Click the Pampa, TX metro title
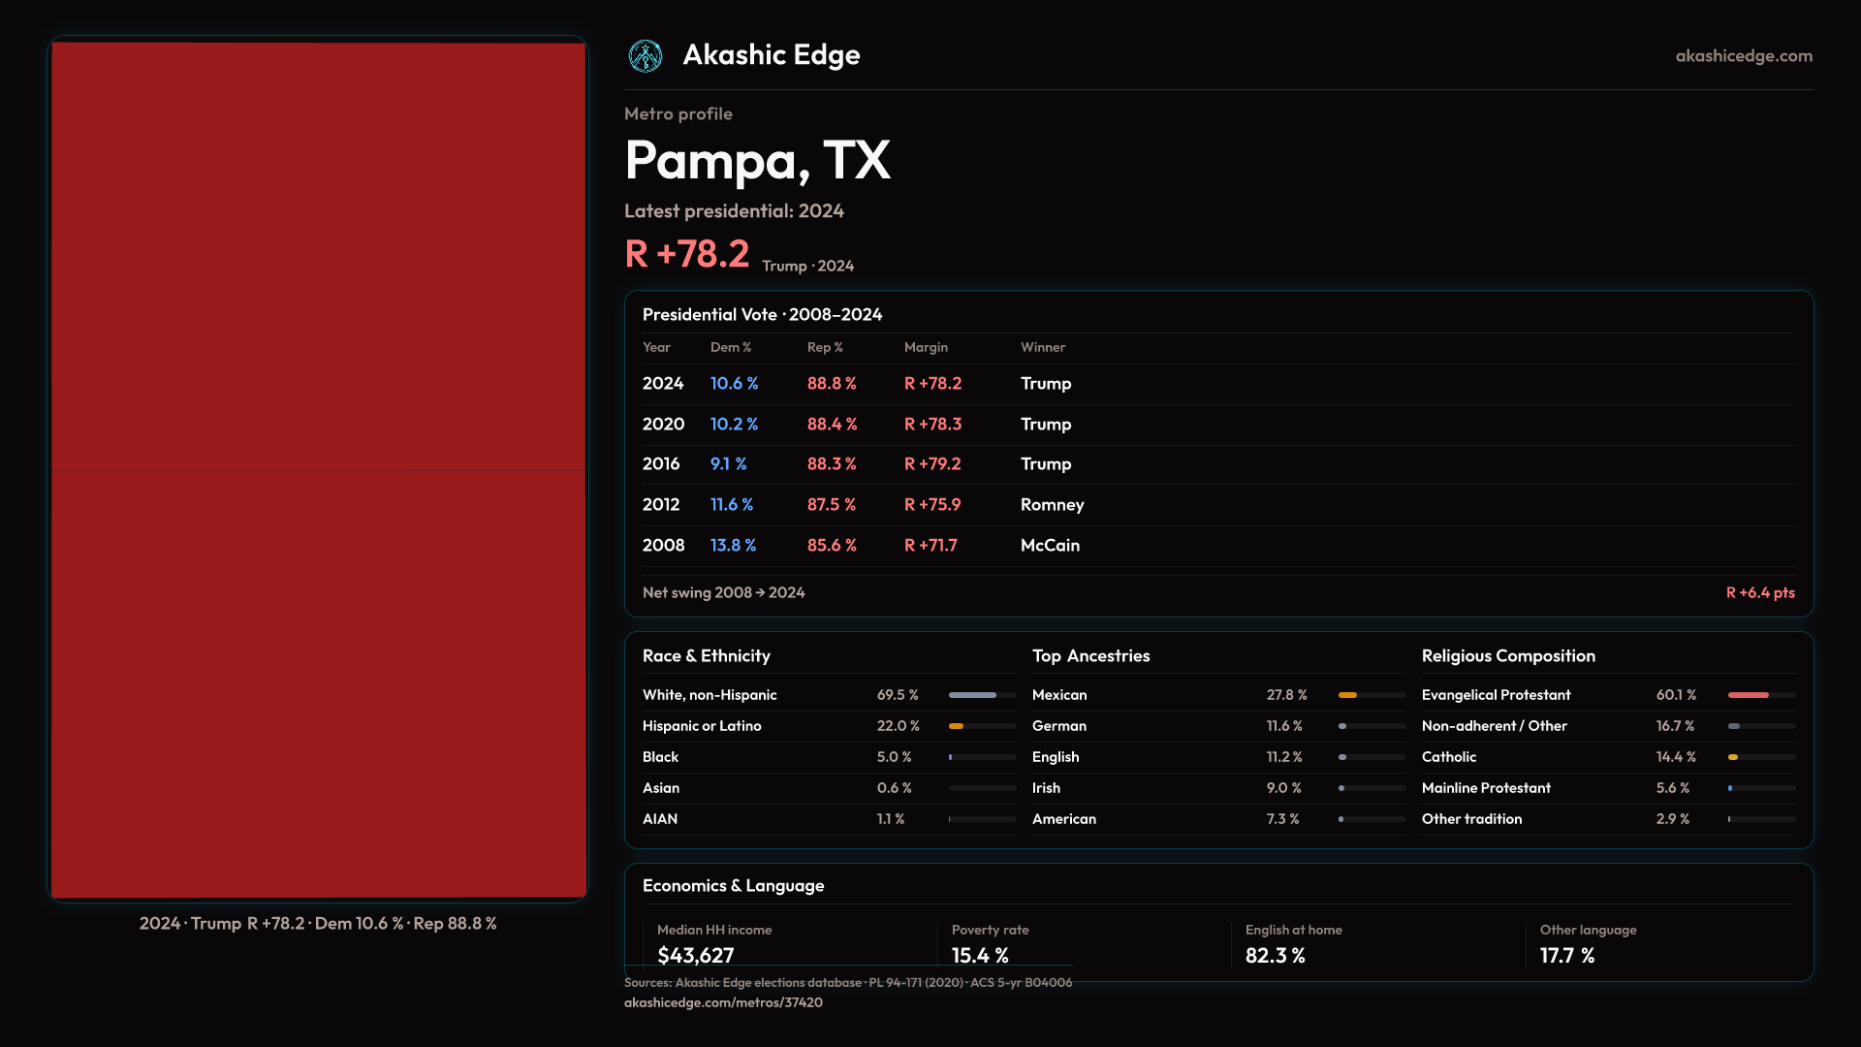Viewport: 1861px width, 1047px height. (x=757, y=160)
